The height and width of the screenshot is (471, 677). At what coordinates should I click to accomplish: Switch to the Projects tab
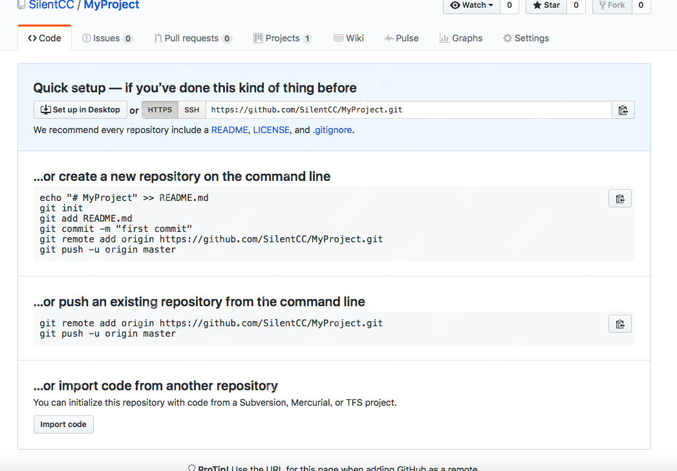tap(282, 38)
